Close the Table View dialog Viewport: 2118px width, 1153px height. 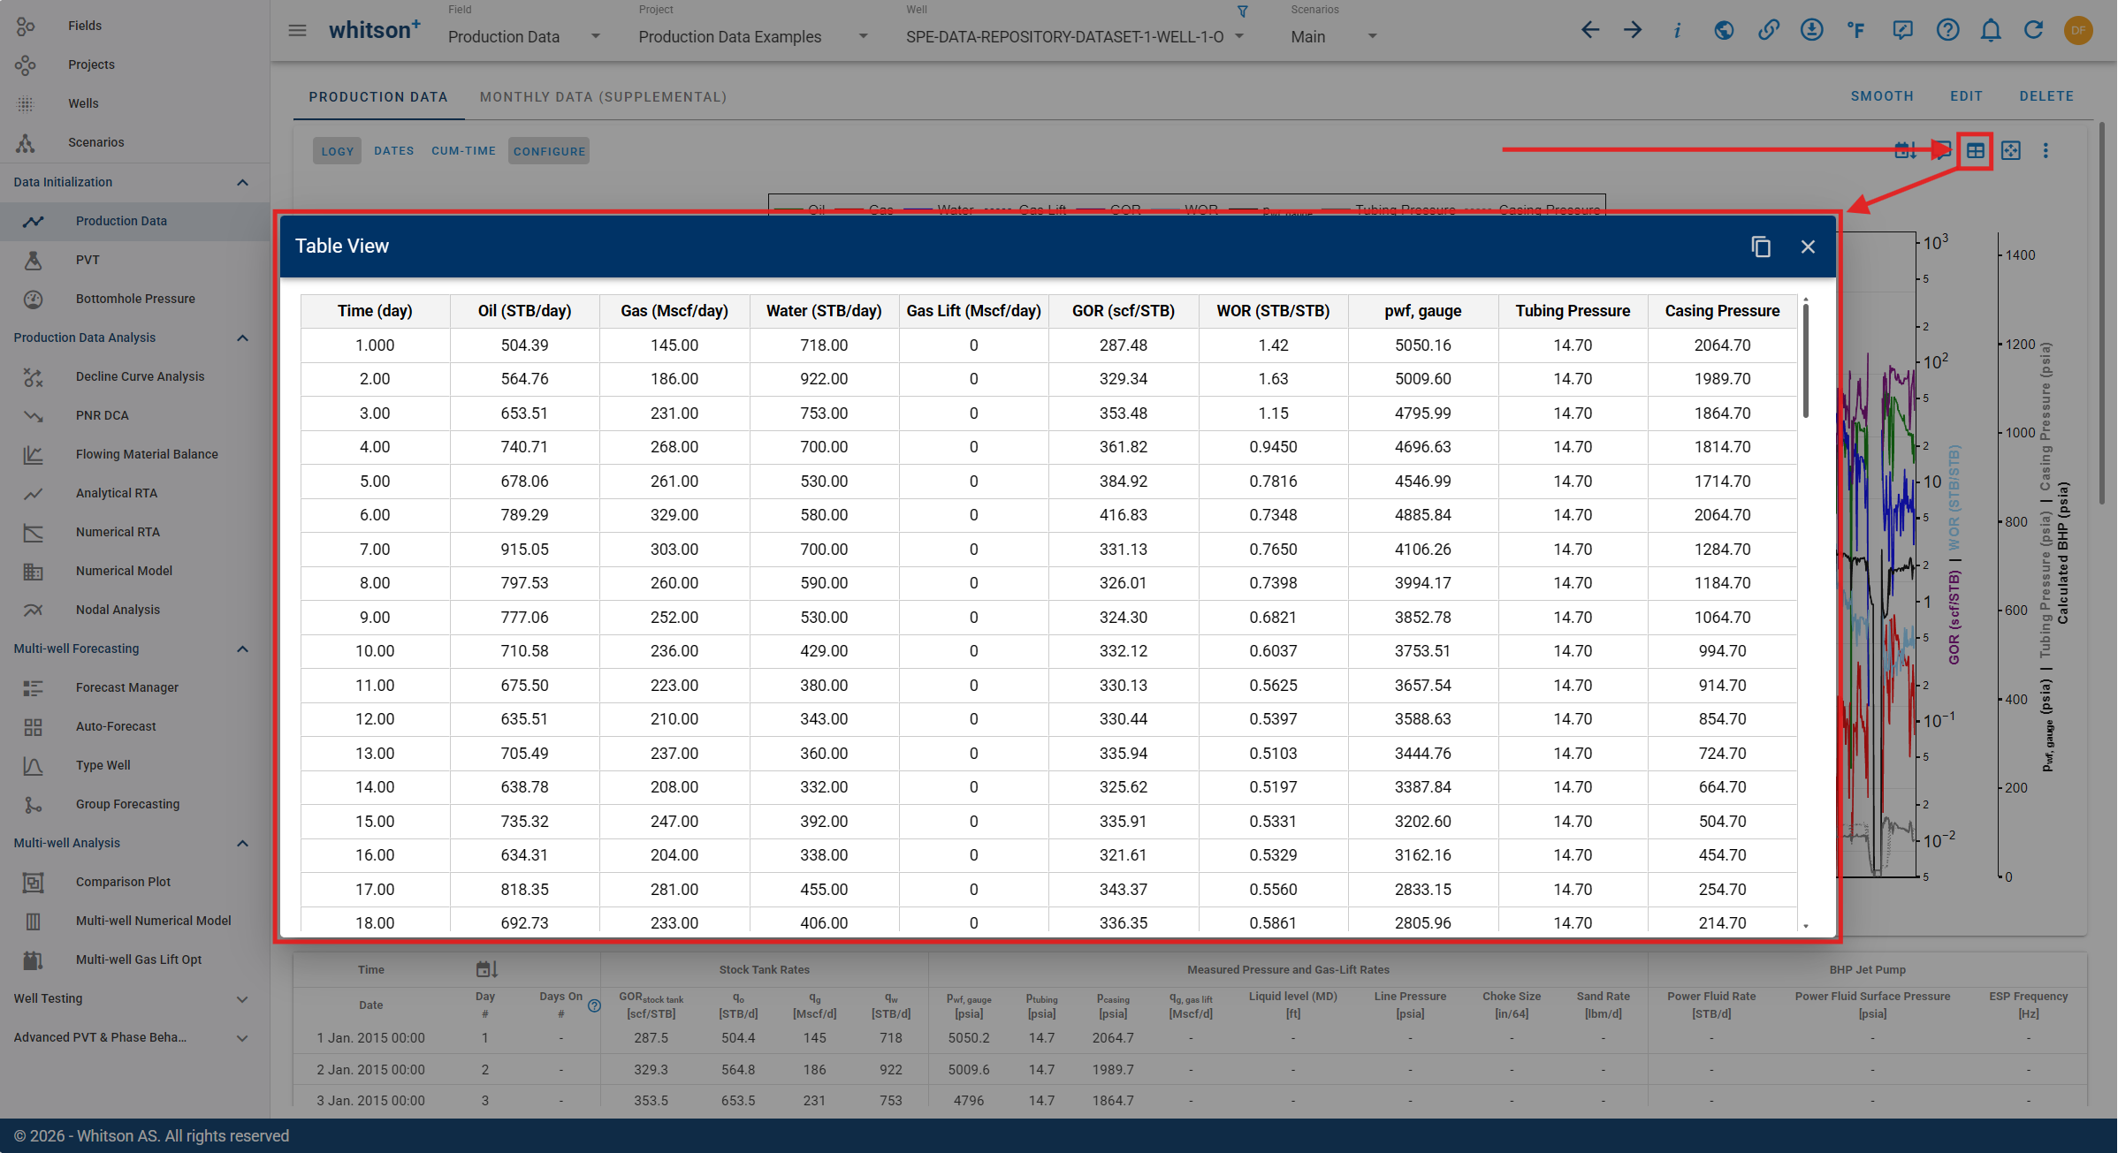coord(1808,247)
